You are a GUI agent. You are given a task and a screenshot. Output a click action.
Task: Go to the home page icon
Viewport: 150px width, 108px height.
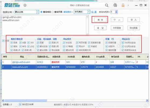(x=25, y=5)
